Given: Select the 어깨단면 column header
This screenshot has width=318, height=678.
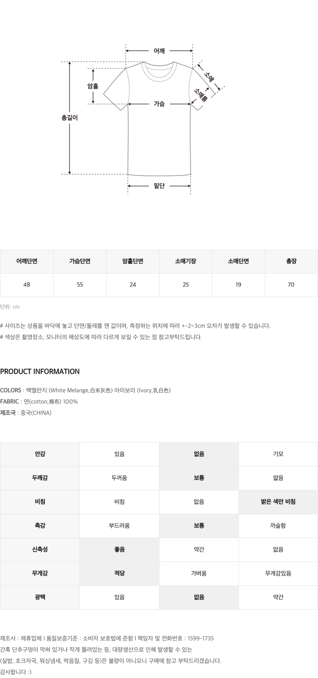Looking at the screenshot, I should coord(27,262).
